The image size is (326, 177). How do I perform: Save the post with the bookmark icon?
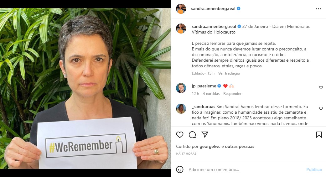[x=319, y=135]
